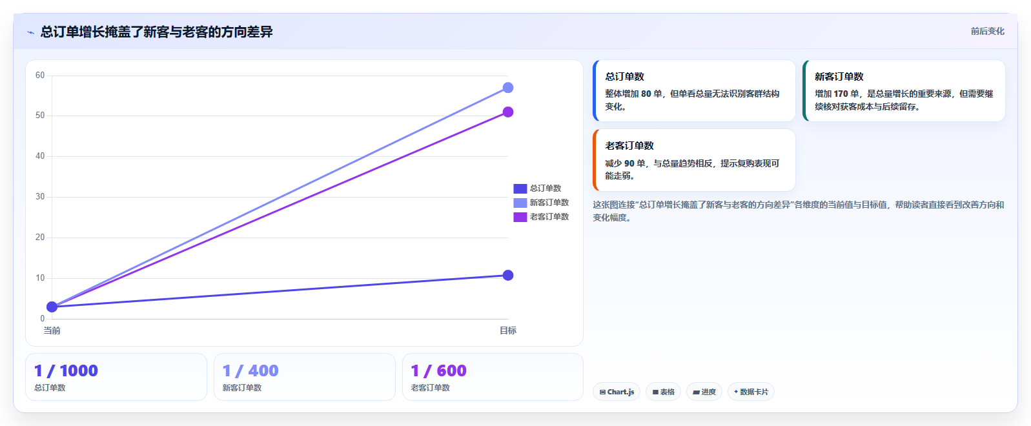
Task: Click the 表格 tag chip
Action: [663, 392]
